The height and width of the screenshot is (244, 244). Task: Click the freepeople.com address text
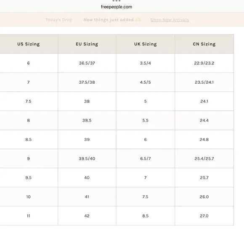pyautogui.click(x=117, y=7)
